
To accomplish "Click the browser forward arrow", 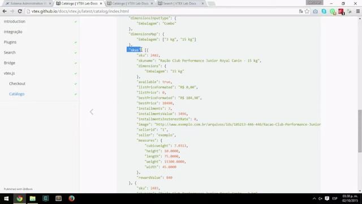I will 12,11.
